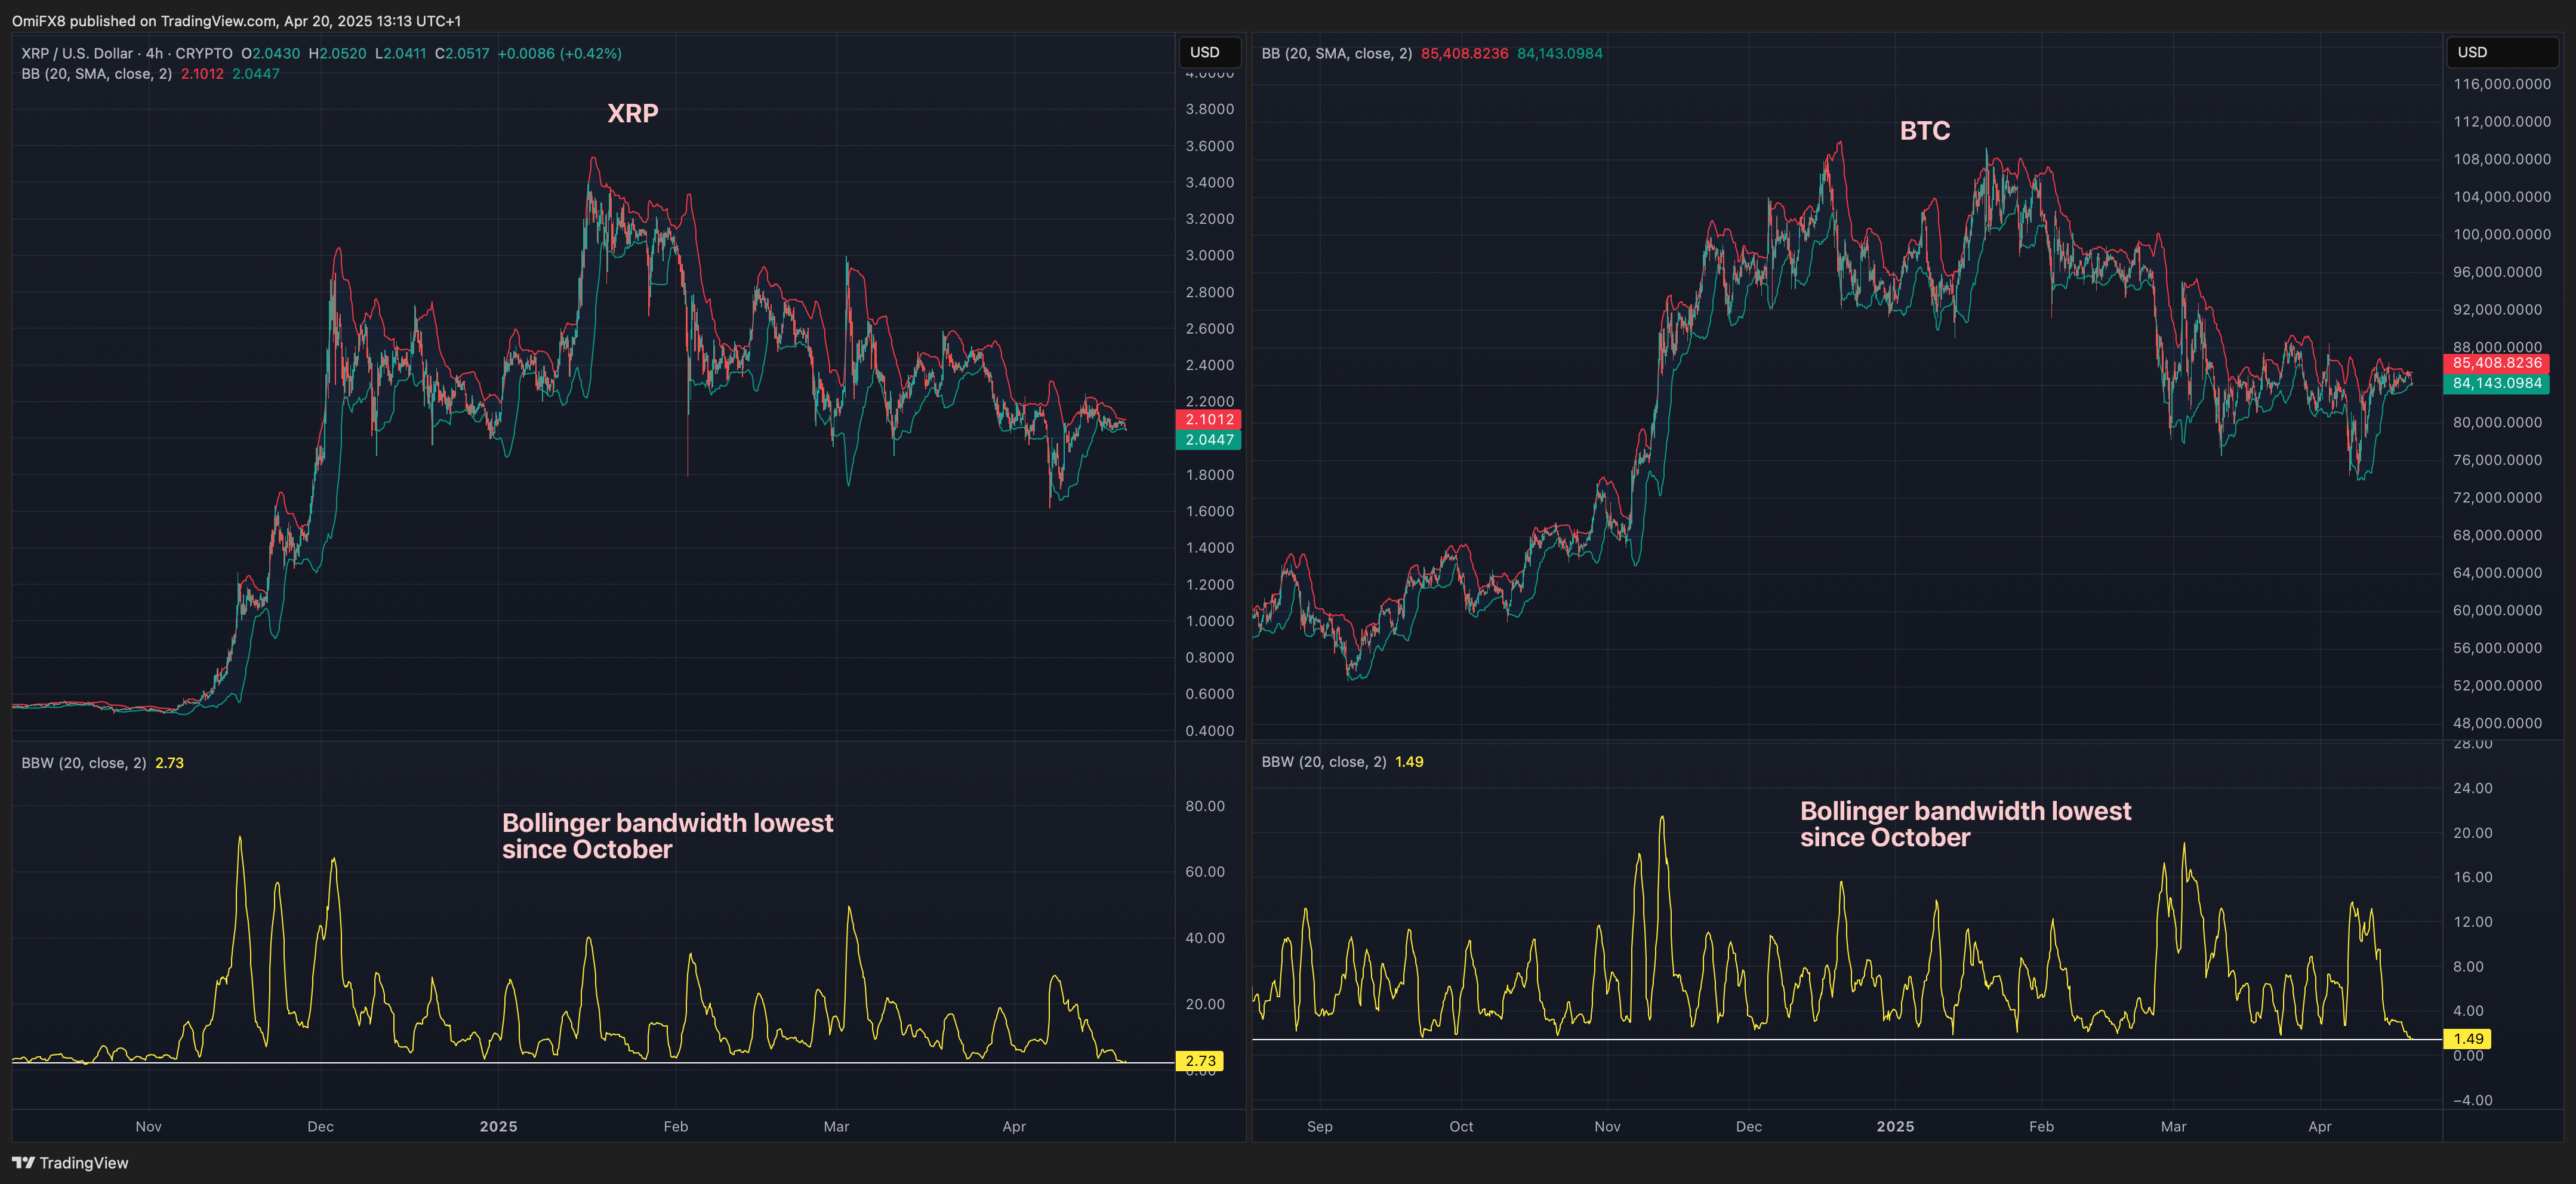Click the BBW indicator legend showing 1.49
Viewport: 2576px width, 1184px height.
tap(1324, 762)
